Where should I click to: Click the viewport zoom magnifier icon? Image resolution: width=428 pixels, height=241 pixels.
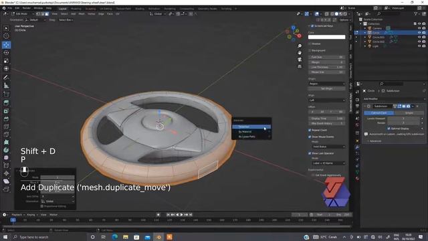coord(300,46)
